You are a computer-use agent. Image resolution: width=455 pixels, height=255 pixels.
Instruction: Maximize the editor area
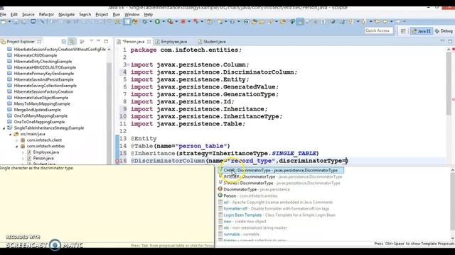point(450,41)
